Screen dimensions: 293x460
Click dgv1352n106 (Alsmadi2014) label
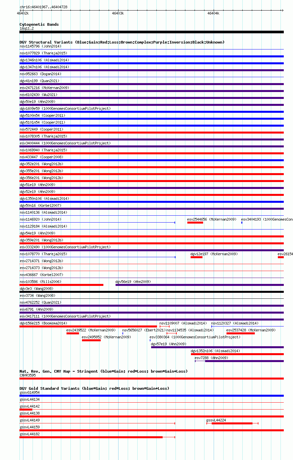click(x=216, y=351)
